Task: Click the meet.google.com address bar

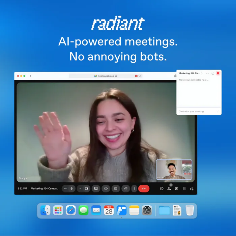Action: pyautogui.click(x=106, y=76)
